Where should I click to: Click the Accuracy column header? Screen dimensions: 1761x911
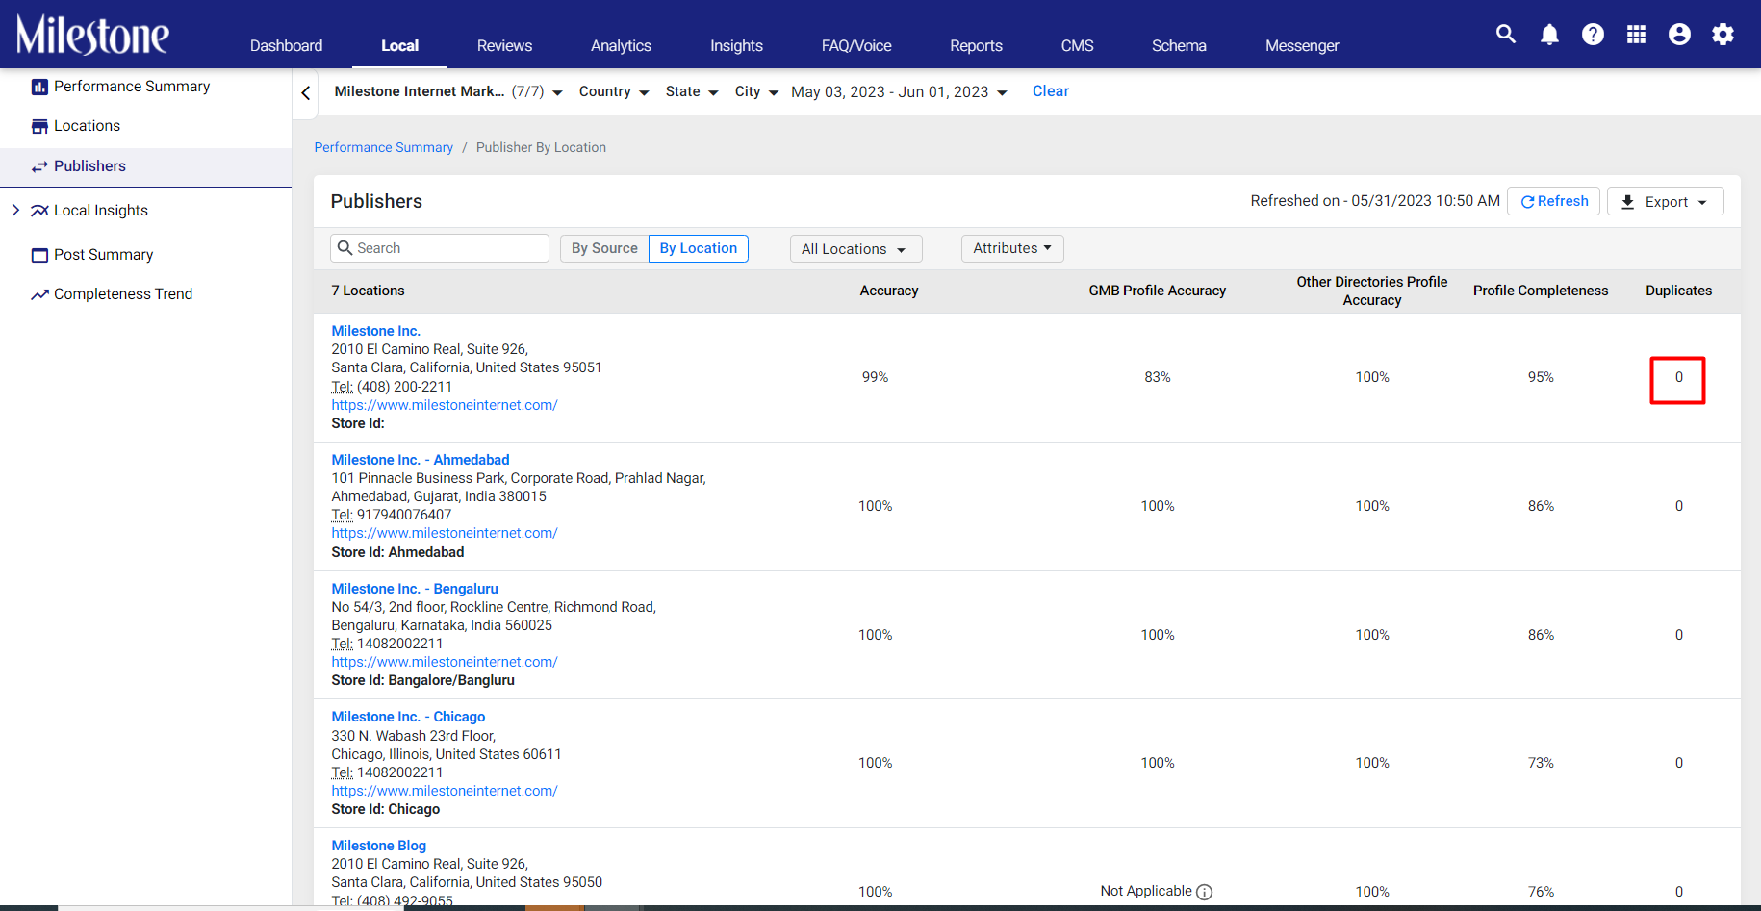[889, 291]
